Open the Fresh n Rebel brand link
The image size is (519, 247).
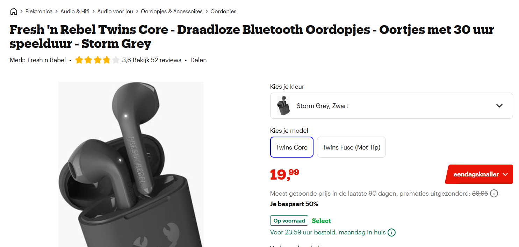tap(46, 60)
